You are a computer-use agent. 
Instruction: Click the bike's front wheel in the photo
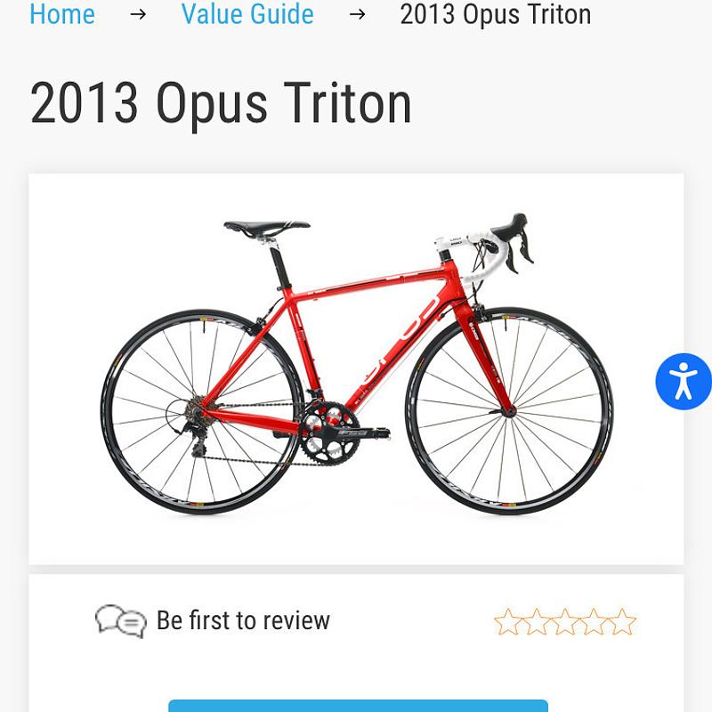pos(509,411)
